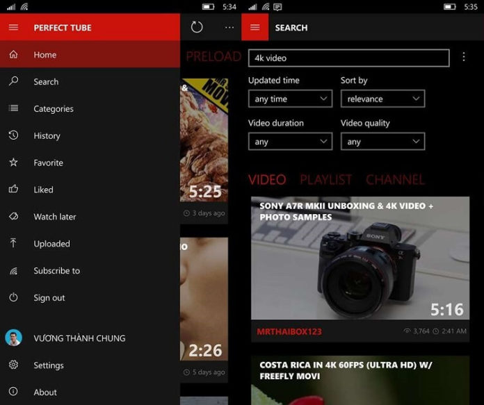Go to Home in the sidebar
The width and height of the screenshot is (484, 405).
tap(90, 55)
